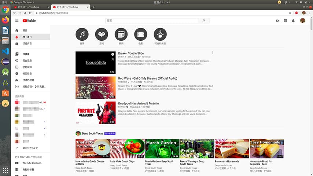The image size is (313, 176).
Task: Open the Movies trending category icon
Action: pos(140,34)
